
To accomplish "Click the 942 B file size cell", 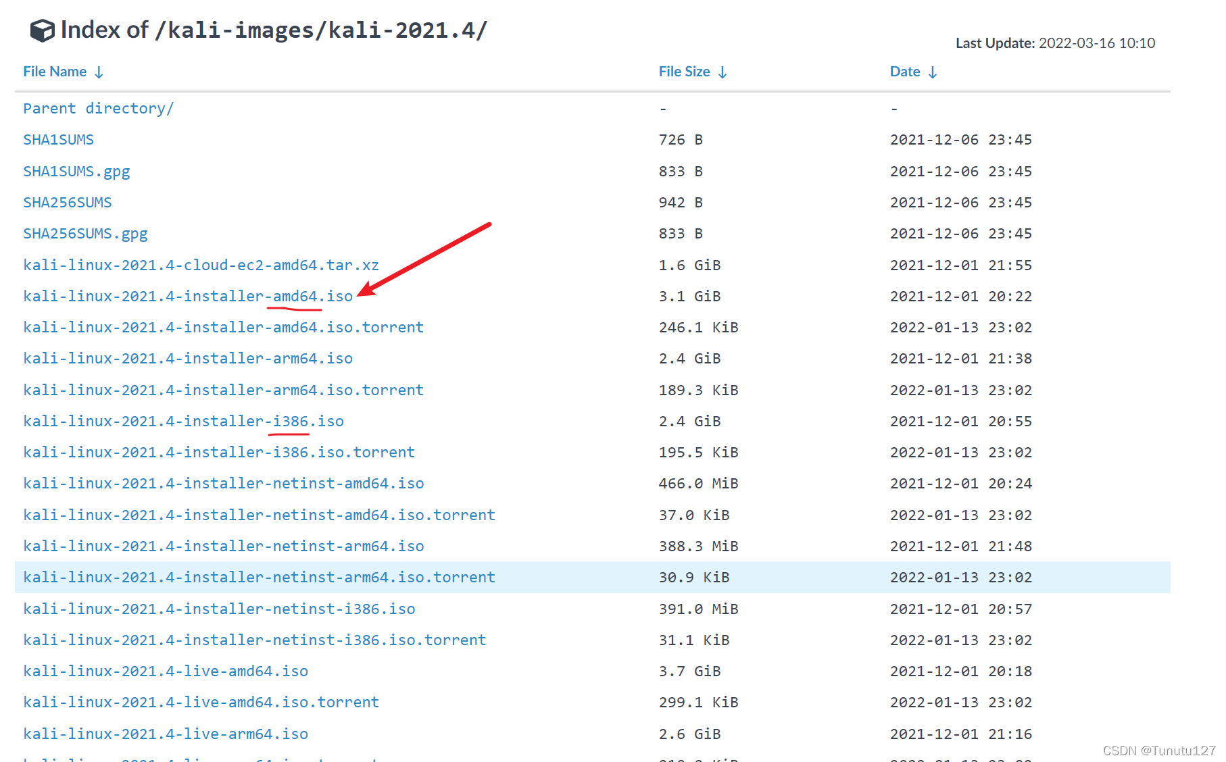I will pos(681,203).
